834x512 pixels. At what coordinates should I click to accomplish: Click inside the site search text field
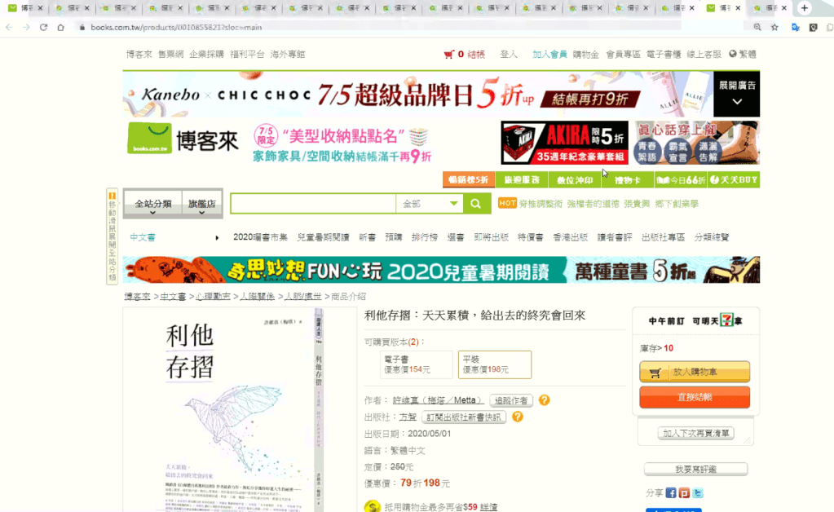click(x=313, y=204)
